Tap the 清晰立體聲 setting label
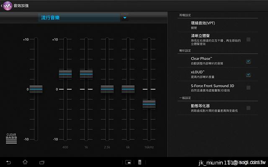The image size is (268, 167). (x=200, y=36)
